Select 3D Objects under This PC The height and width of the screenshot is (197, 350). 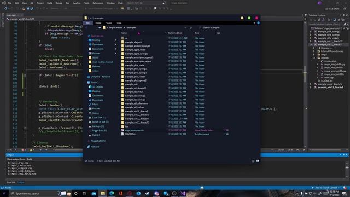(97, 87)
